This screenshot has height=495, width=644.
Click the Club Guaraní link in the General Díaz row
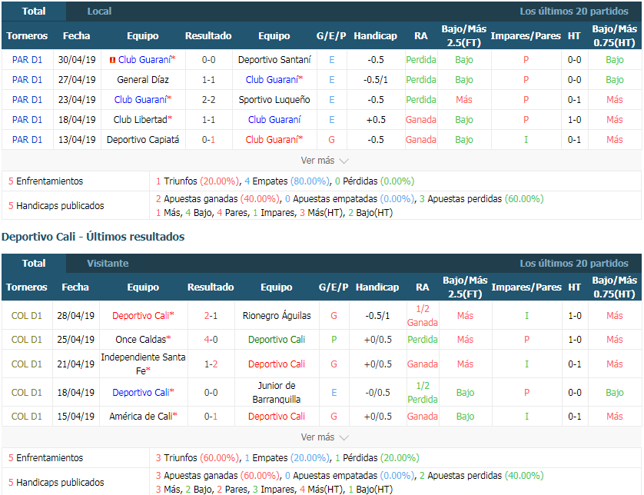pos(274,80)
